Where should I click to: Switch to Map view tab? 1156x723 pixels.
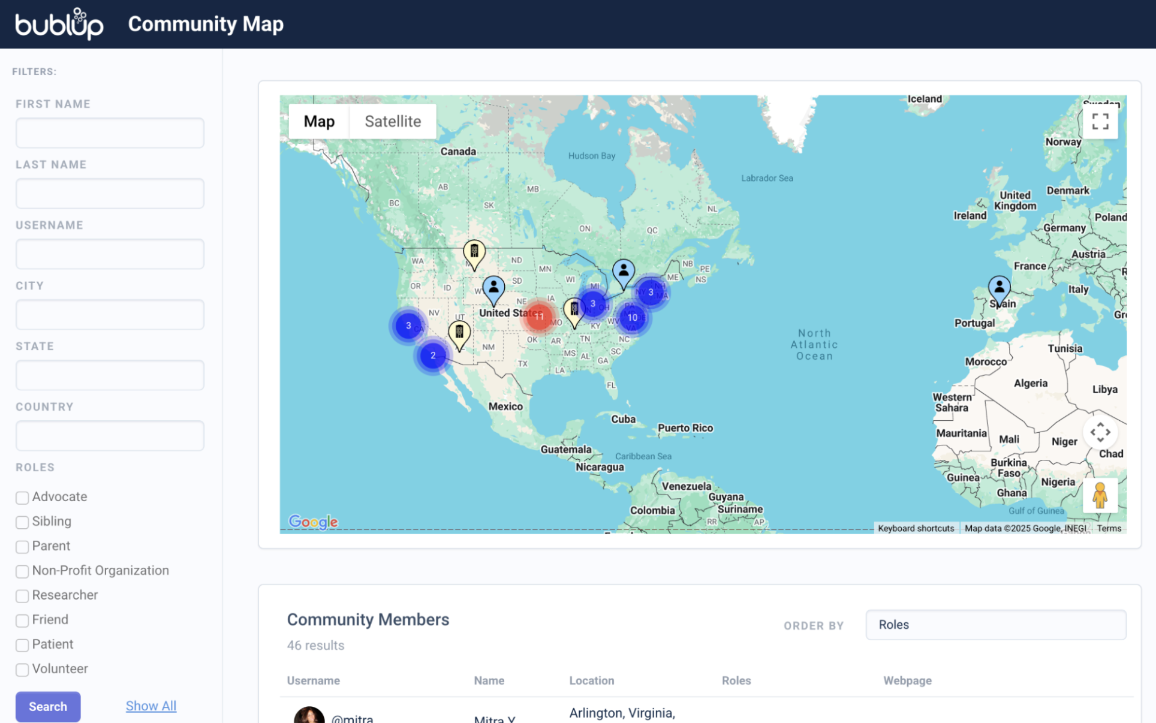[x=319, y=122]
